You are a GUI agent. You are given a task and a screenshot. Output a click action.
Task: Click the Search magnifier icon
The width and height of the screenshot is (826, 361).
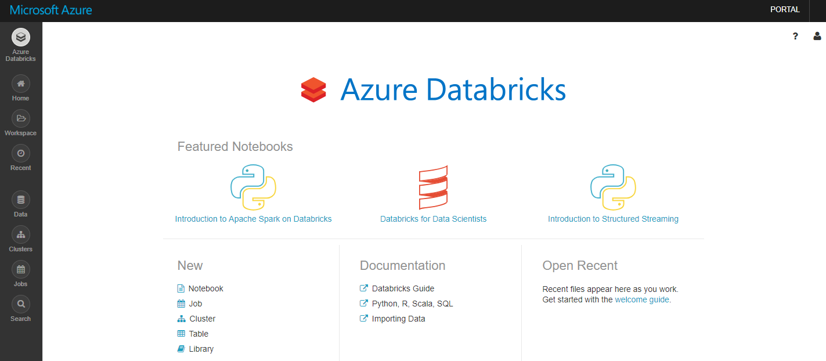[21, 304]
